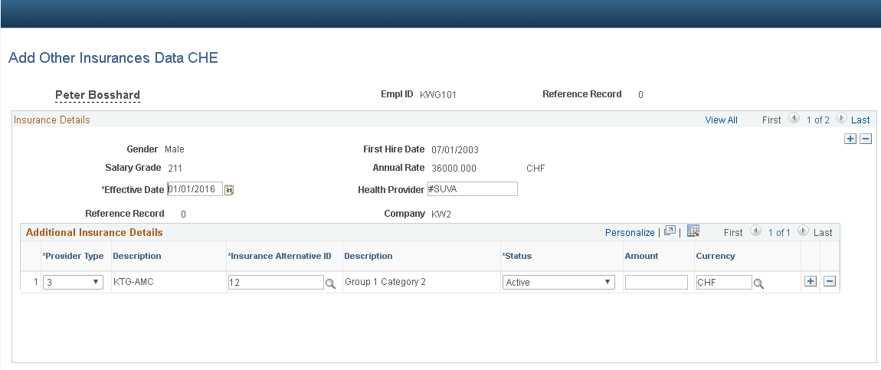Sort by Amount column header
The width and height of the screenshot is (881, 370).
[641, 256]
